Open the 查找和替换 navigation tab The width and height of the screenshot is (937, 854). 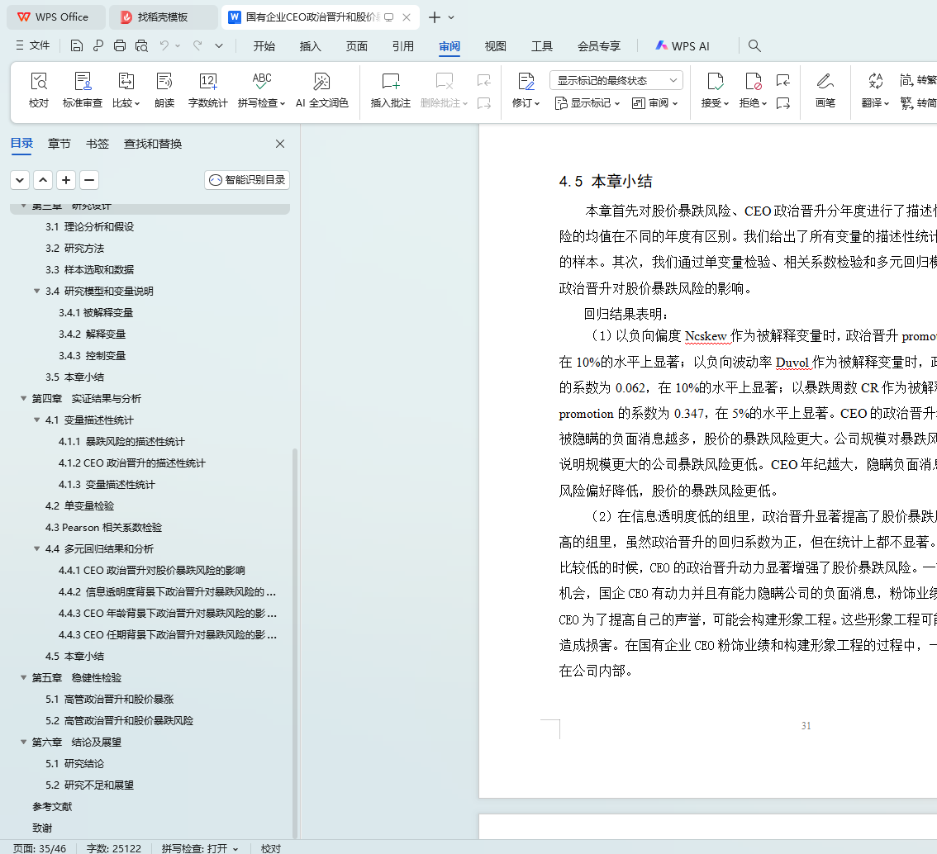[153, 144]
